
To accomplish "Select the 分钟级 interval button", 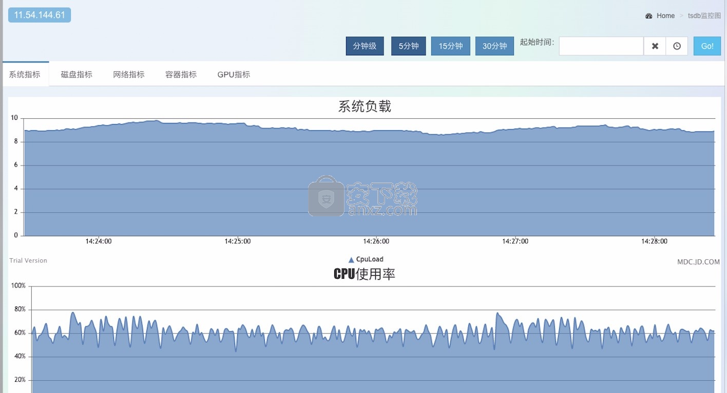I will point(365,46).
